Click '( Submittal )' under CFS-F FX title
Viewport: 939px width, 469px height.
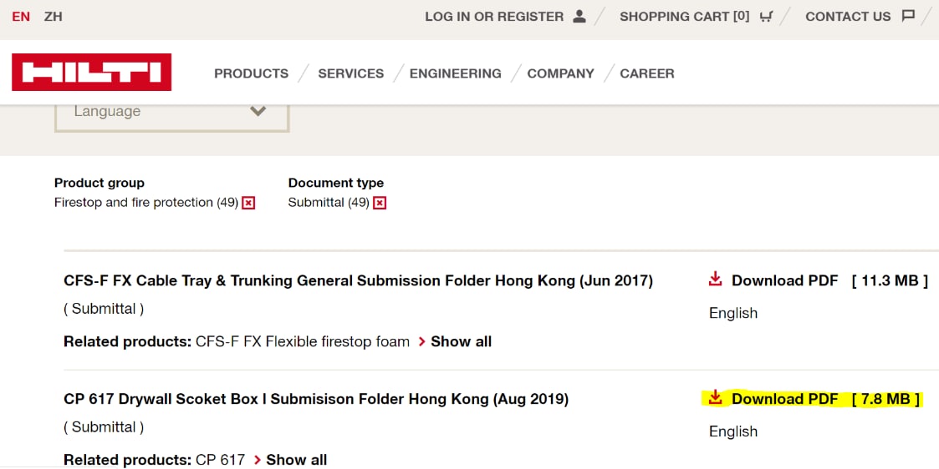(x=104, y=309)
